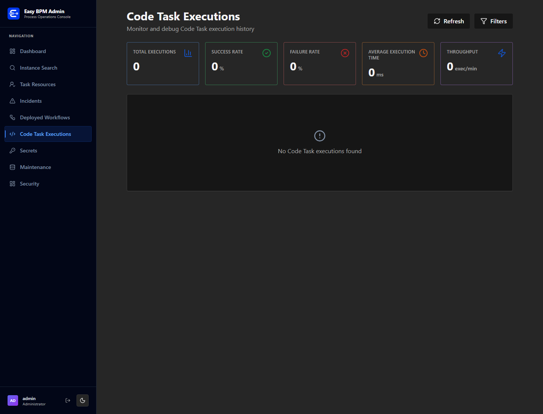
Task: Click the green checkmark icon on Success Rate
Action: click(x=267, y=53)
